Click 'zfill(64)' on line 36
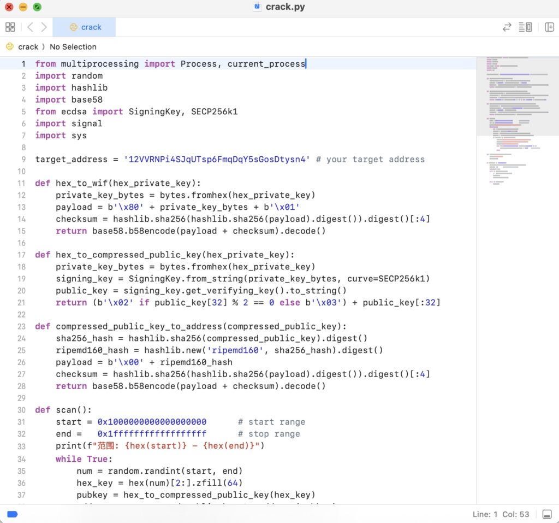 [x=219, y=483]
